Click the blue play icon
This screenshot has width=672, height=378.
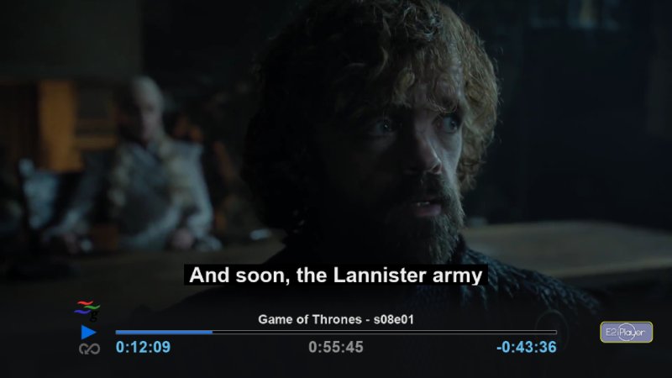click(x=88, y=332)
